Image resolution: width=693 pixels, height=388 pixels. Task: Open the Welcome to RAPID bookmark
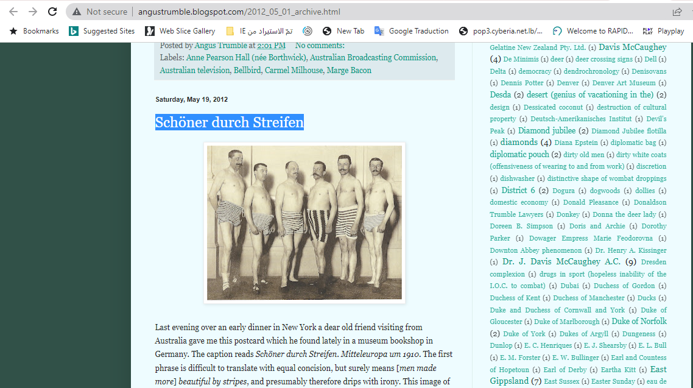tap(593, 31)
